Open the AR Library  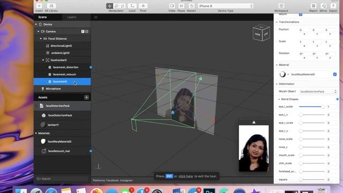pyautogui.click(x=51, y=6)
